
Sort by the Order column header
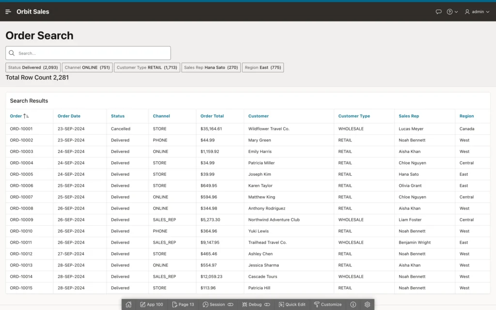point(16,116)
